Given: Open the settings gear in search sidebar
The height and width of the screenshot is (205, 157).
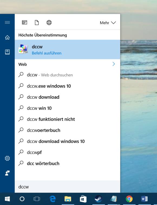Looking at the screenshot, I should coord(7,158).
